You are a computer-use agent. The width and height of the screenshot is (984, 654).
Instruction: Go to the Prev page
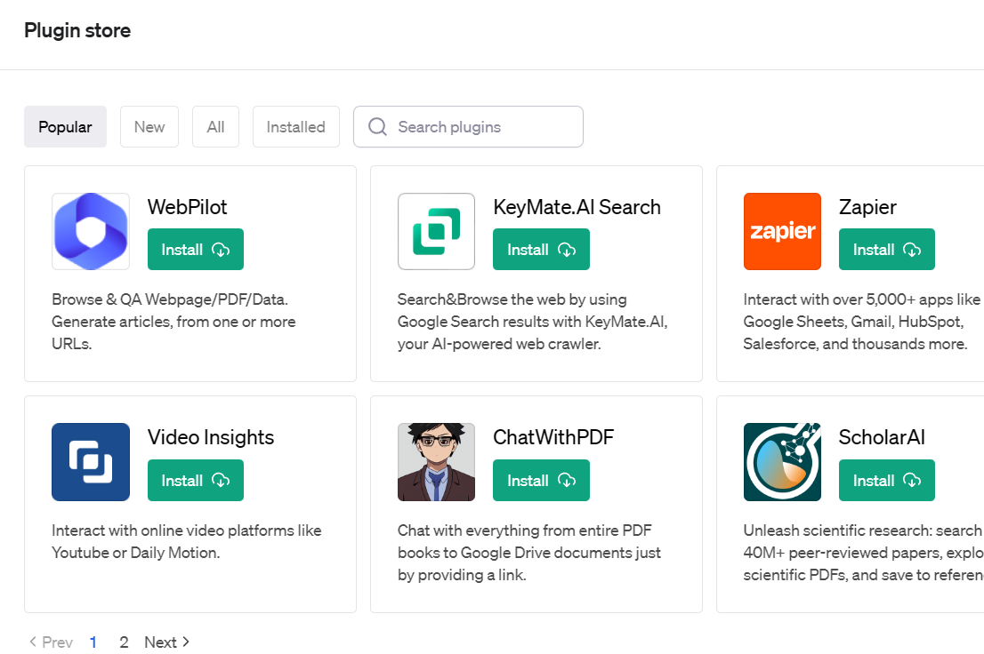[x=51, y=642]
